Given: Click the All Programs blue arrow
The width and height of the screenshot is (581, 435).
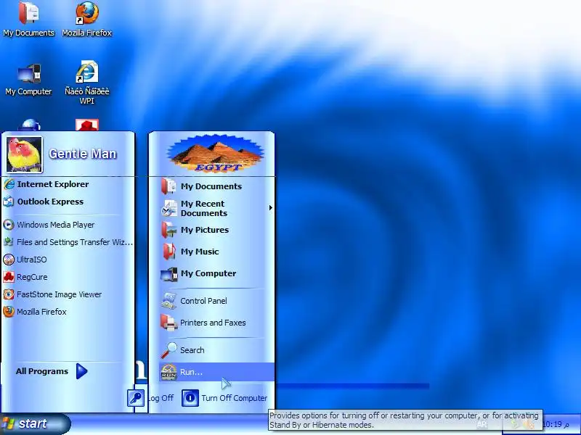Looking at the screenshot, I should point(82,371).
